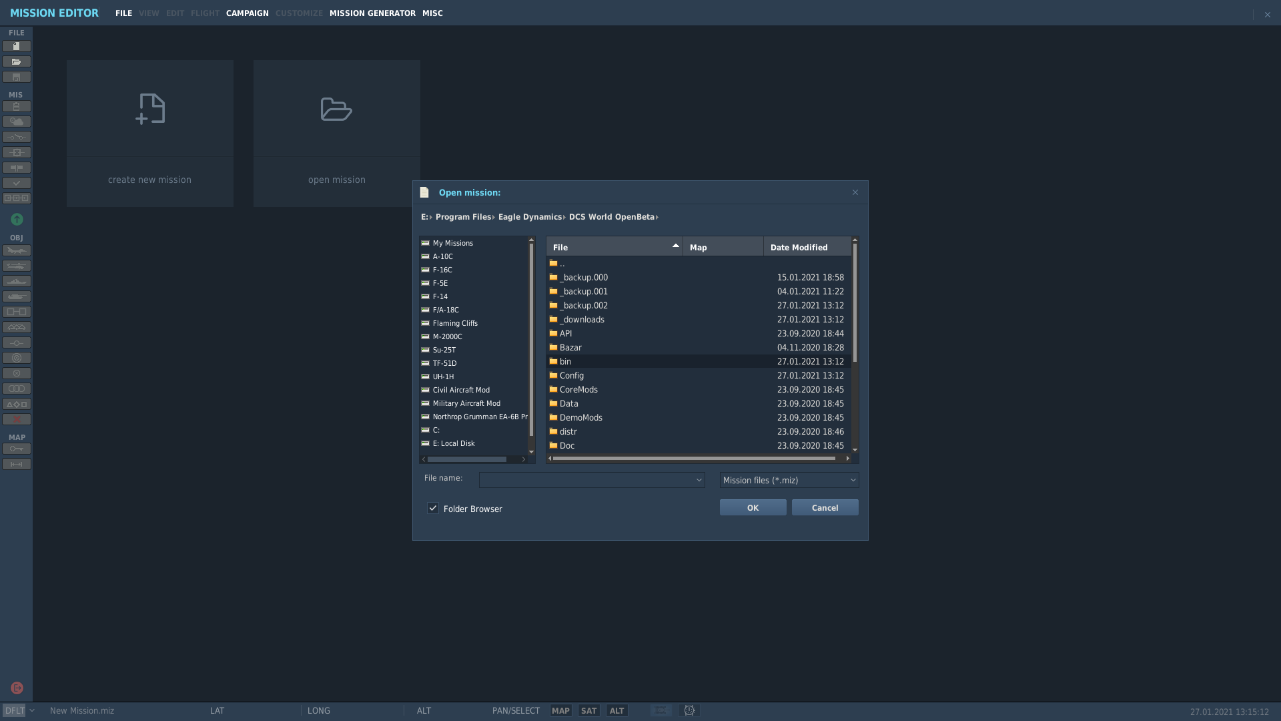This screenshot has height=721, width=1281.
Task: Click the green up-arrow fly mission icon
Action: 17,219
